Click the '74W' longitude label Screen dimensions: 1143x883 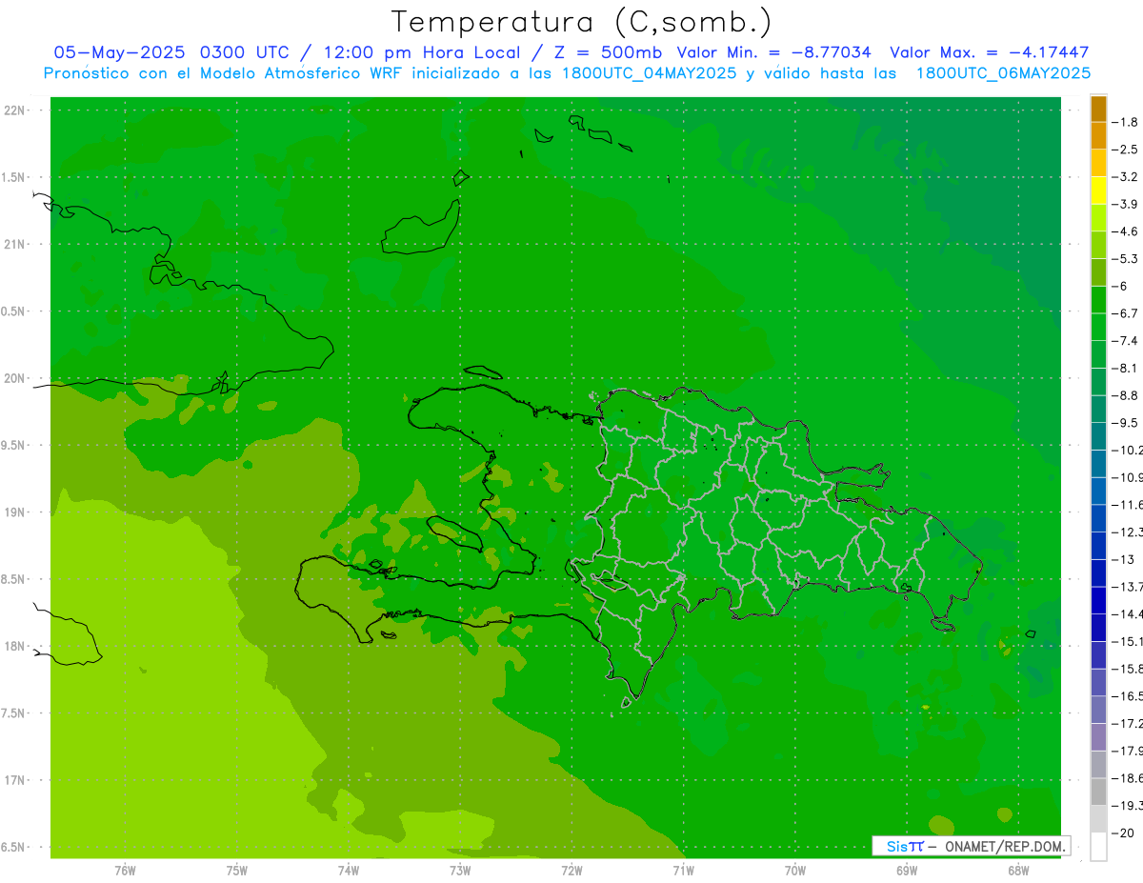[x=349, y=870]
